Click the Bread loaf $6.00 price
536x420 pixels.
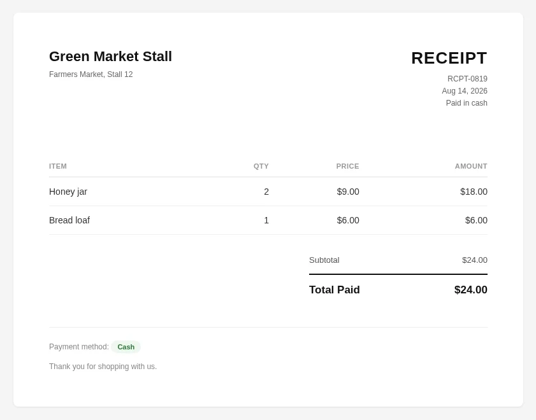point(348,220)
